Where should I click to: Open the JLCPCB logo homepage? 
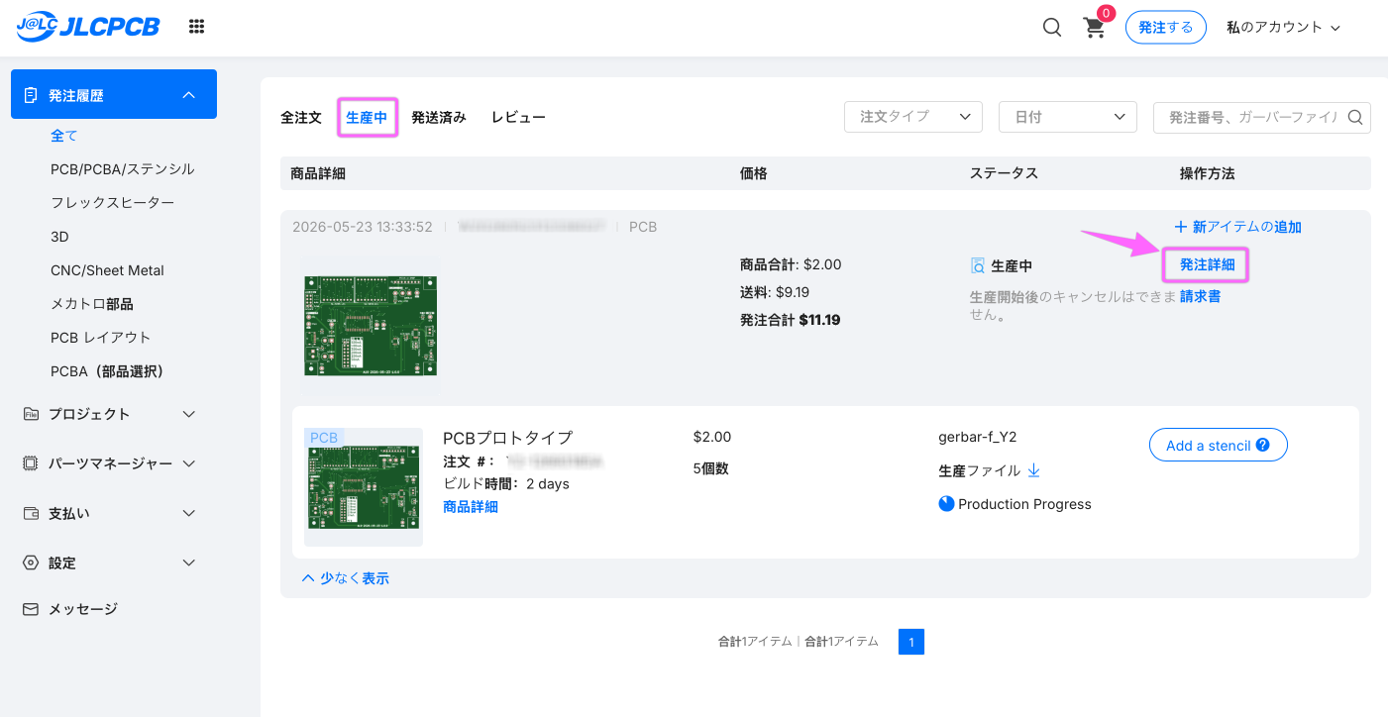point(87,27)
